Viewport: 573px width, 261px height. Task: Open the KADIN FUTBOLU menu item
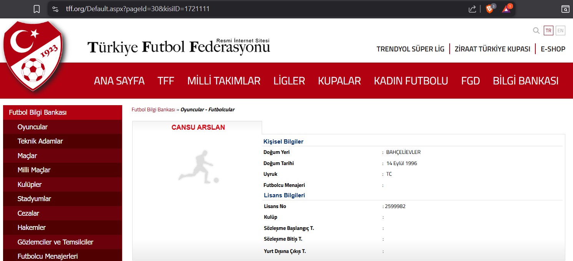click(411, 81)
